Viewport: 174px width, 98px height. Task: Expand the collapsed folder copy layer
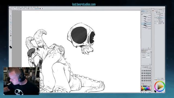[157, 22]
